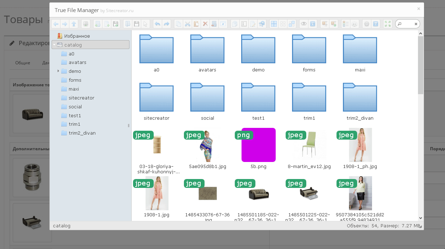Select Избранное in the sidebar

coord(77,36)
